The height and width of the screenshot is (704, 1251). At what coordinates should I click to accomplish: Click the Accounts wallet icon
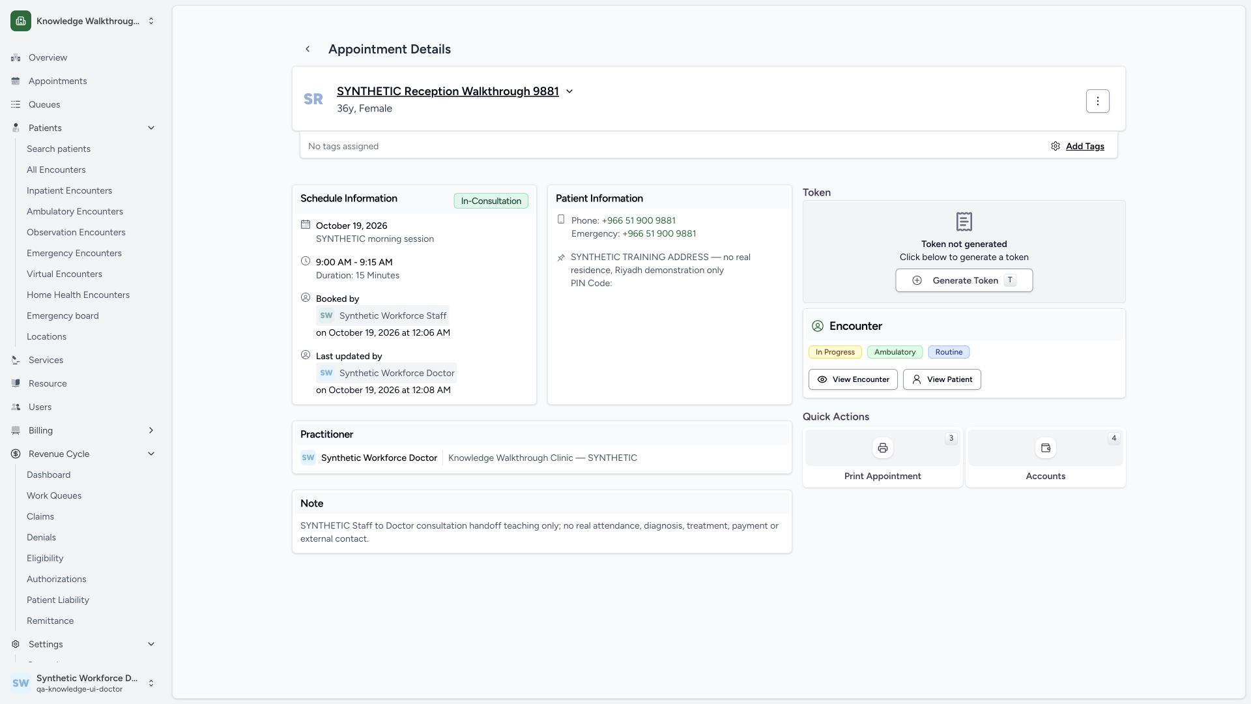(1045, 448)
